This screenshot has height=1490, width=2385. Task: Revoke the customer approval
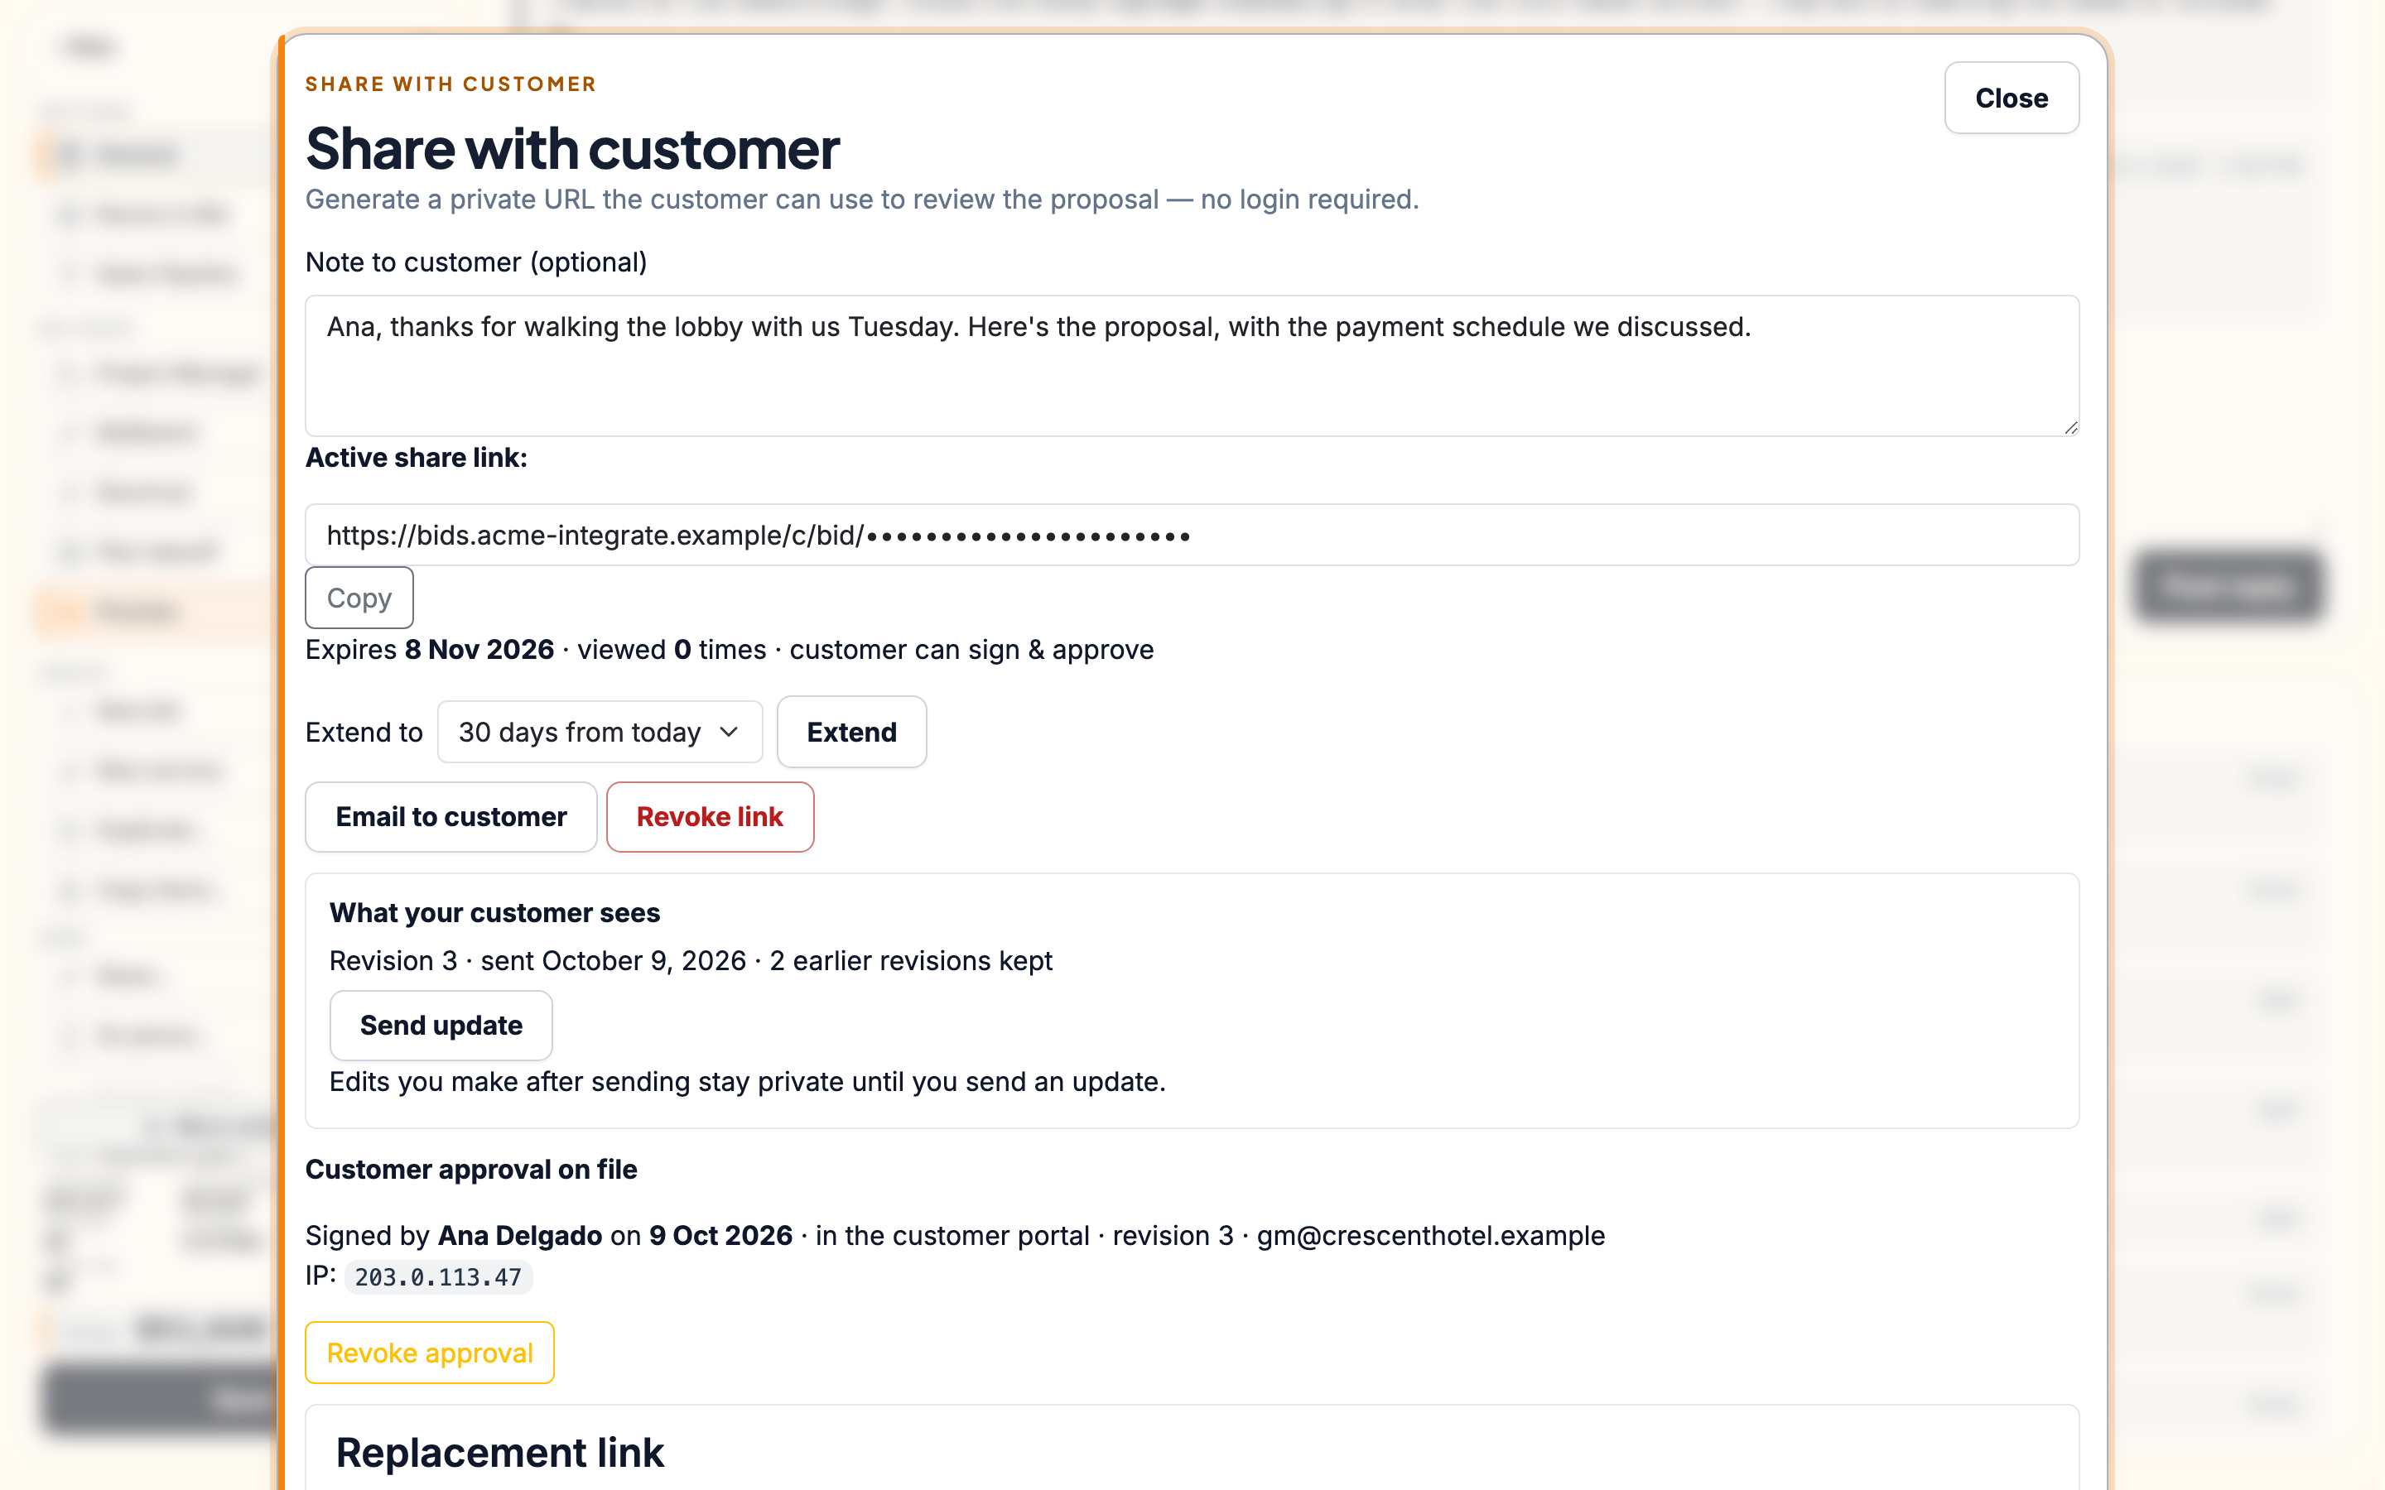(x=430, y=1353)
